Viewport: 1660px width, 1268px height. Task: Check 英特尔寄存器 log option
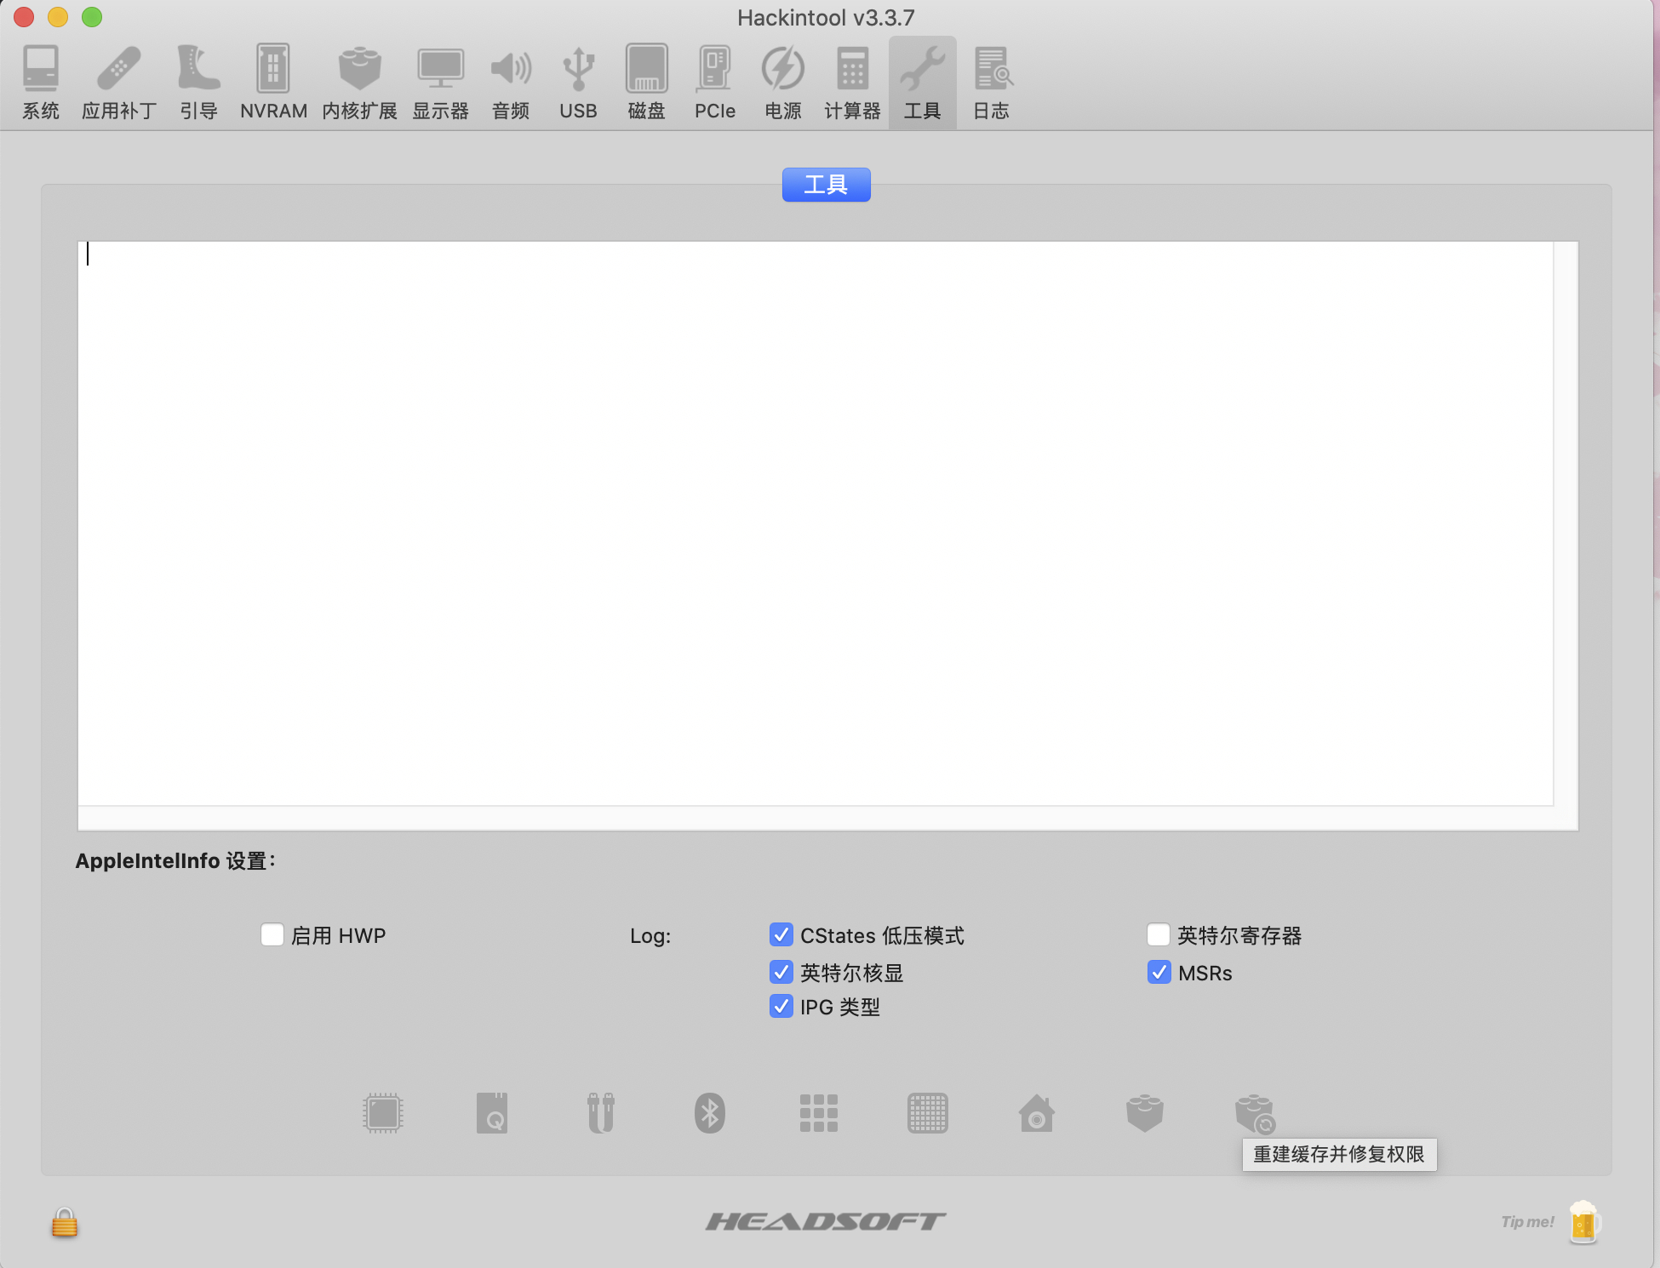point(1159,934)
